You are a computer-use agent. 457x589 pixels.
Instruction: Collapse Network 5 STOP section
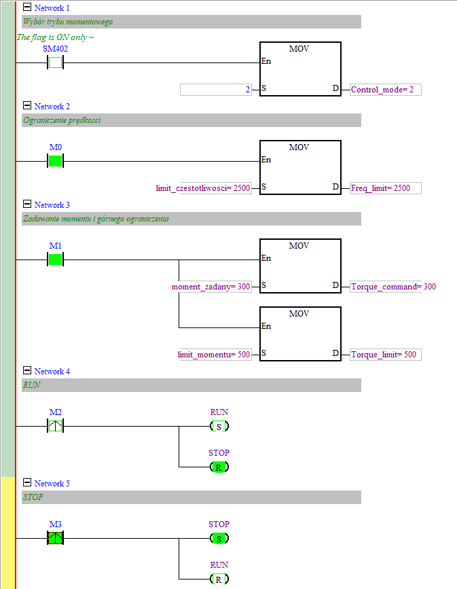(x=27, y=483)
